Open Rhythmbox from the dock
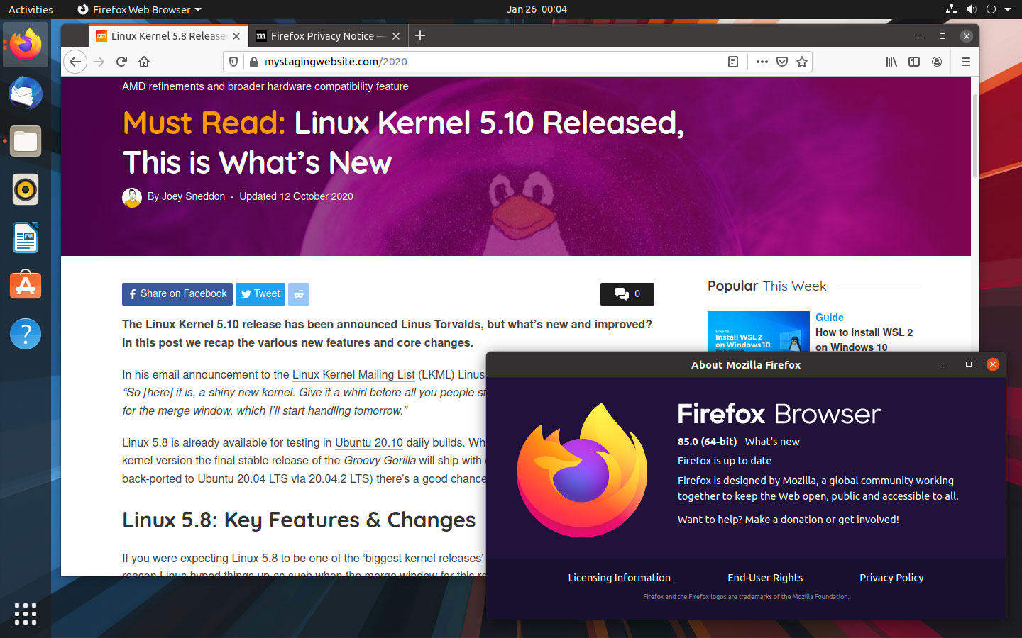Screen dimensions: 1022x638 [26, 189]
